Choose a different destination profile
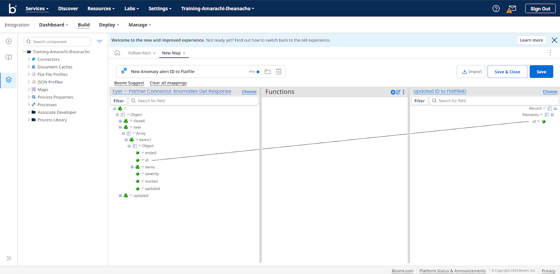560x274 pixels. [x=550, y=92]
